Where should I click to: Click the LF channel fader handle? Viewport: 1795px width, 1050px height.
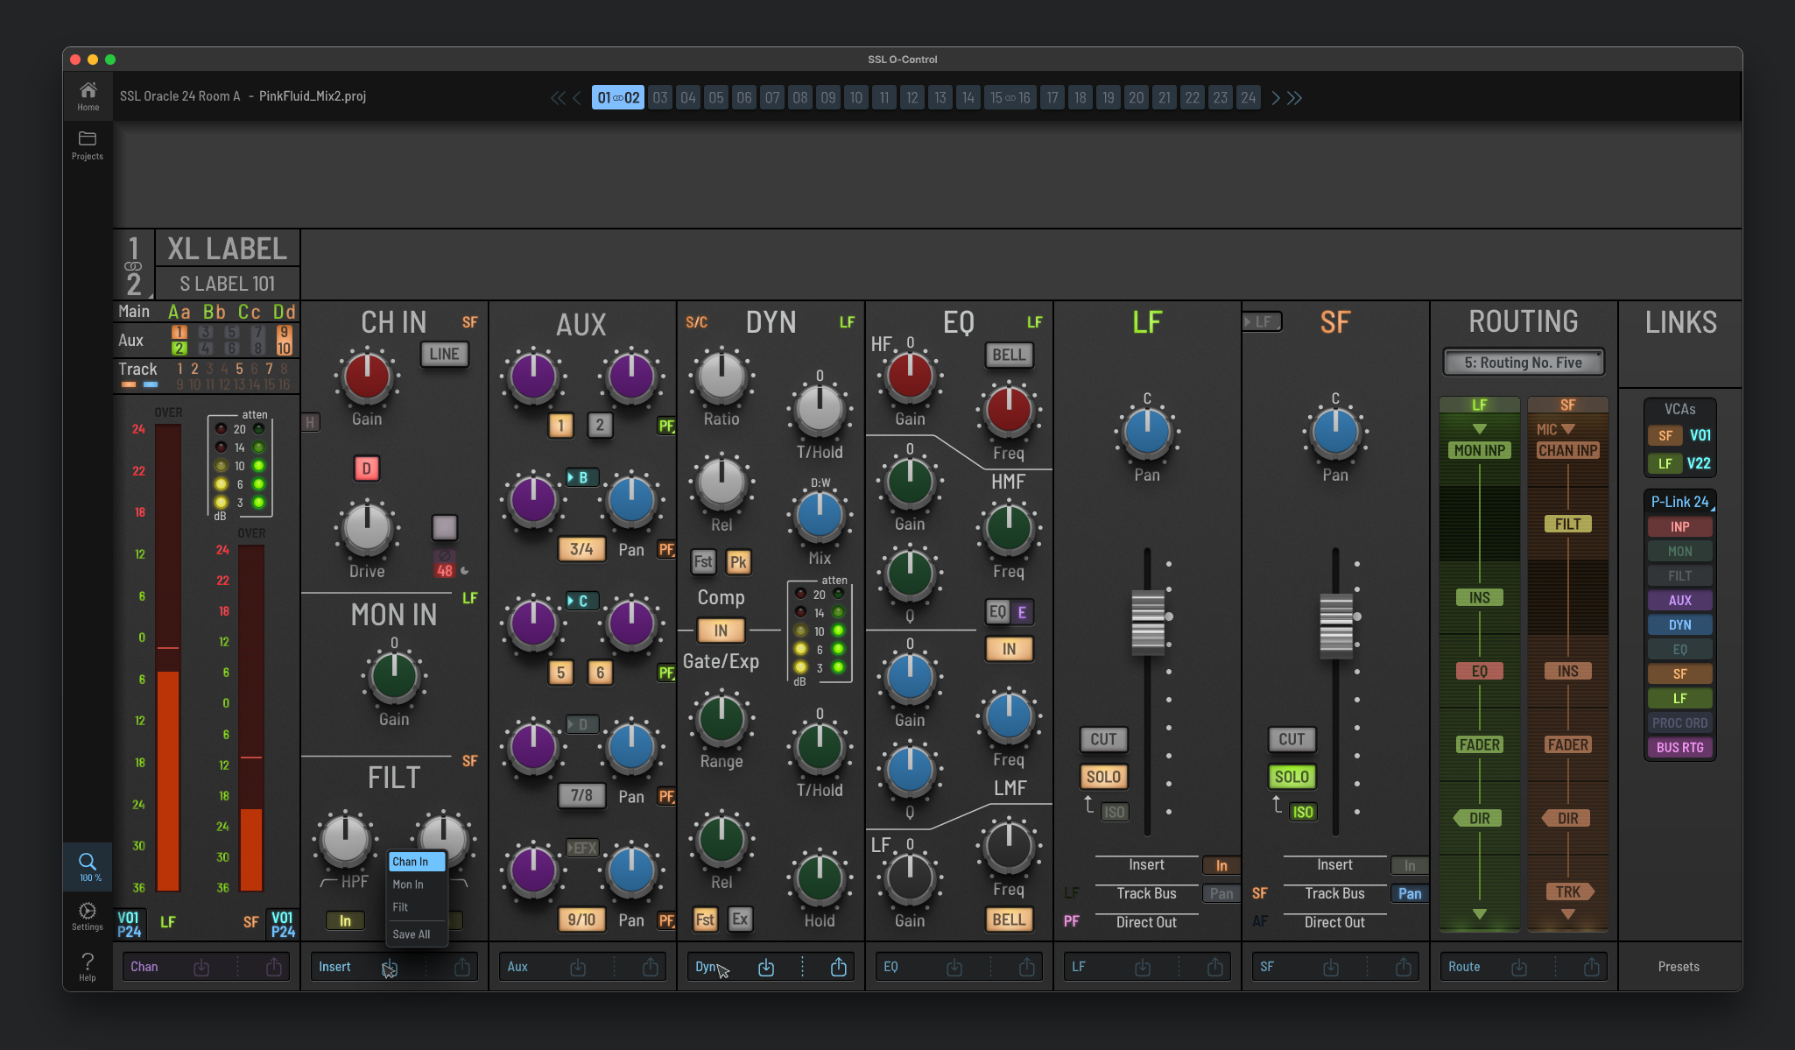click(1148, 622)
